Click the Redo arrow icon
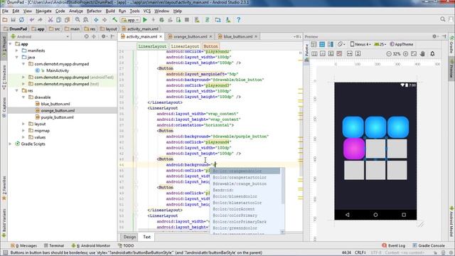The image size is (455, 256). coord(40,20)
